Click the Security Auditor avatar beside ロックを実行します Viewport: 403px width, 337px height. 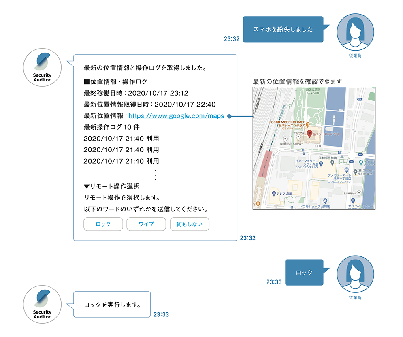click(43, 304)
